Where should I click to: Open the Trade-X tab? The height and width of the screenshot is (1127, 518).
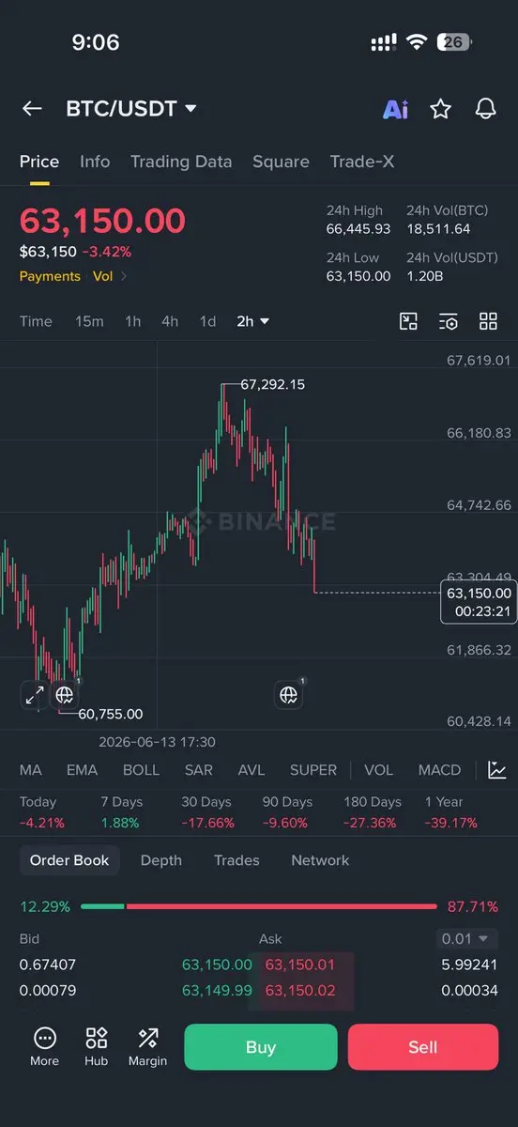coord(362,162)
